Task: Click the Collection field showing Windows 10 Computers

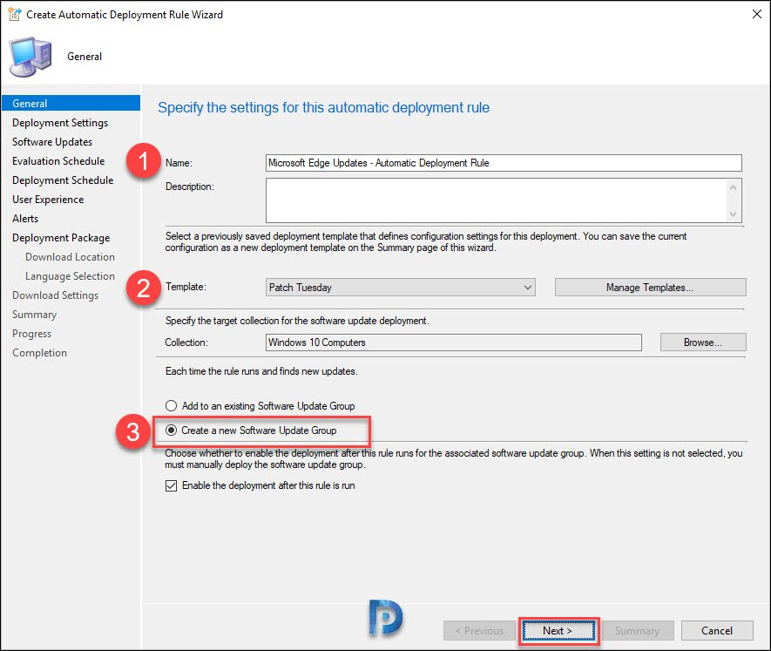Action: click(453, 342)
